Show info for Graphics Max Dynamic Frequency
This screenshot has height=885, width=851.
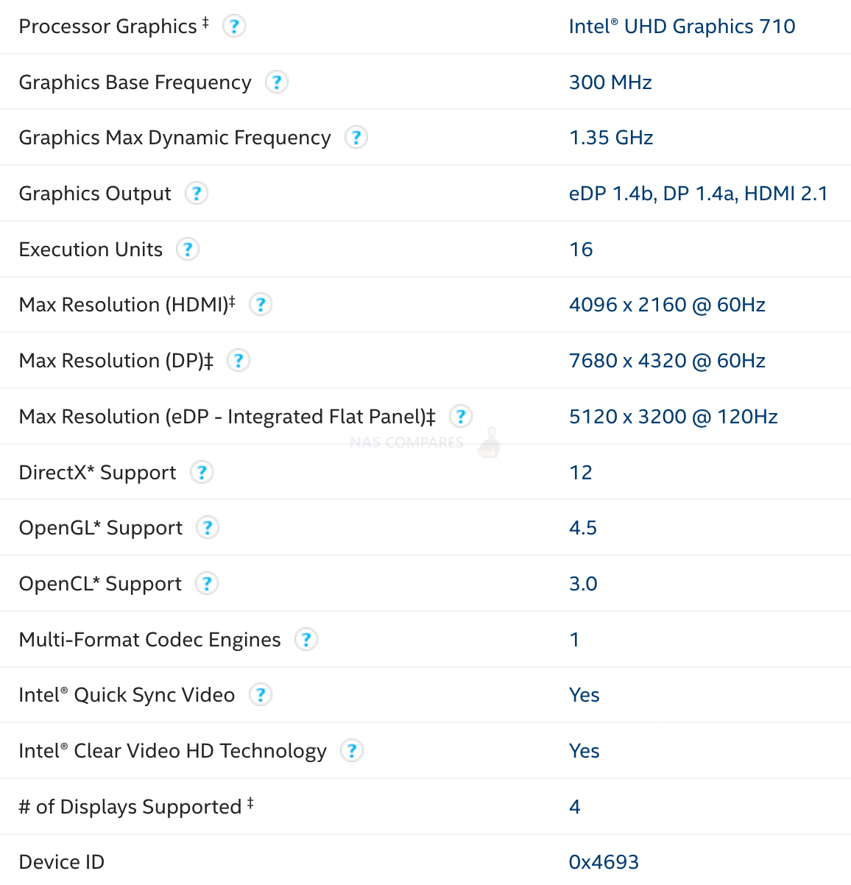point(356,138)
